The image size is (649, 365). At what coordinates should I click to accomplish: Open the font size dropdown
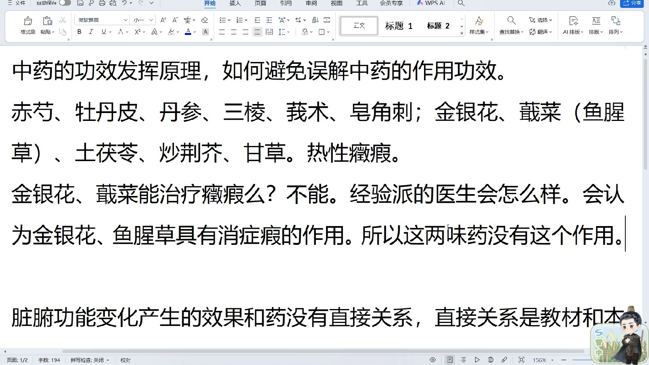150,20
